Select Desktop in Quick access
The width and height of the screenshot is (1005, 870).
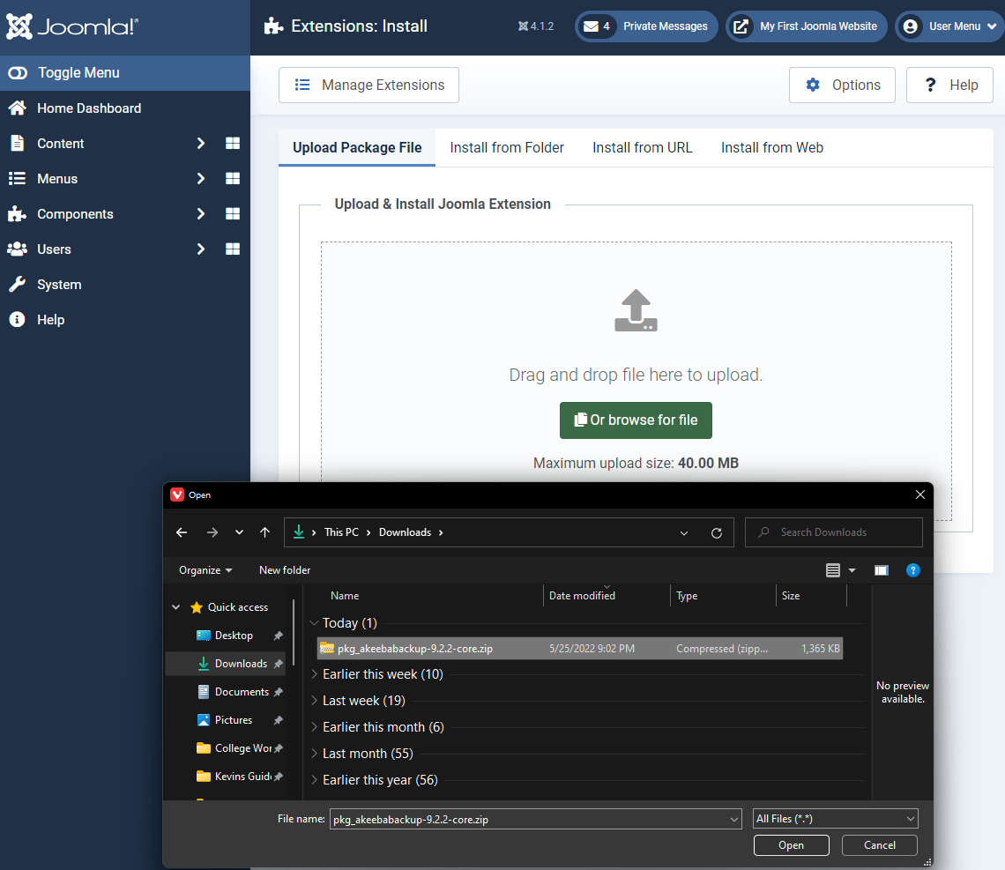pyautogui.click(x=234, y=636)
